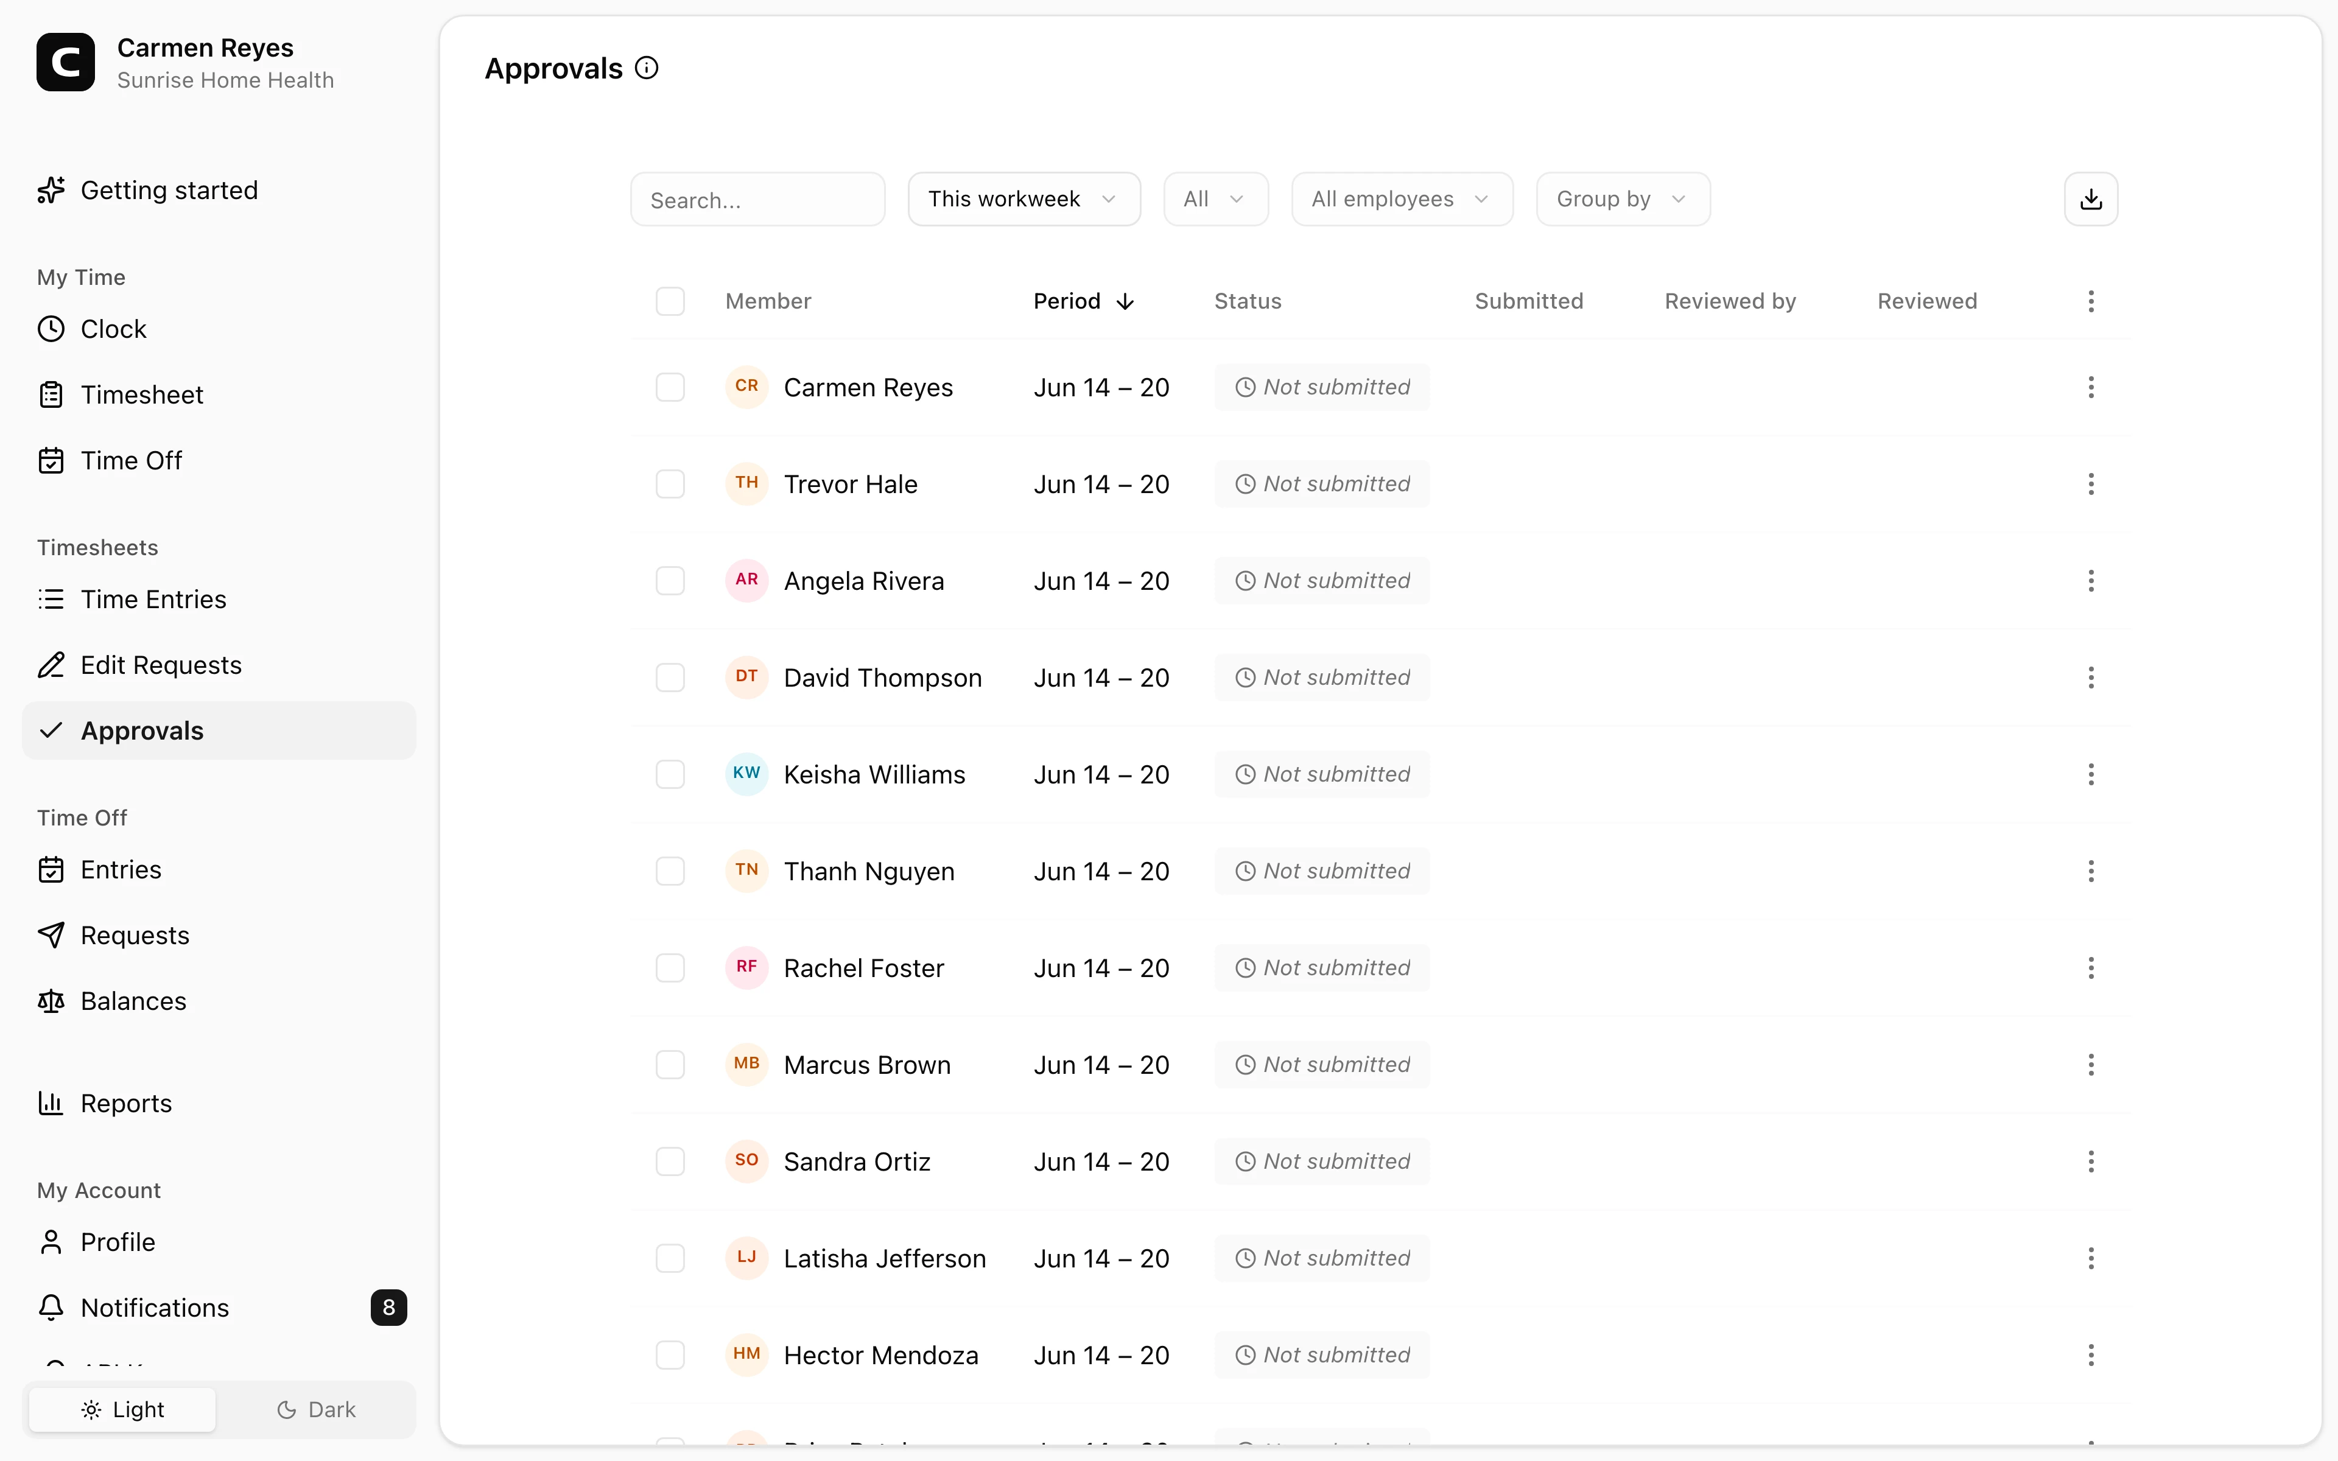Select the Approvals sidebar item
This screenshot has width=2338, height=1461.
click(219, 730)
